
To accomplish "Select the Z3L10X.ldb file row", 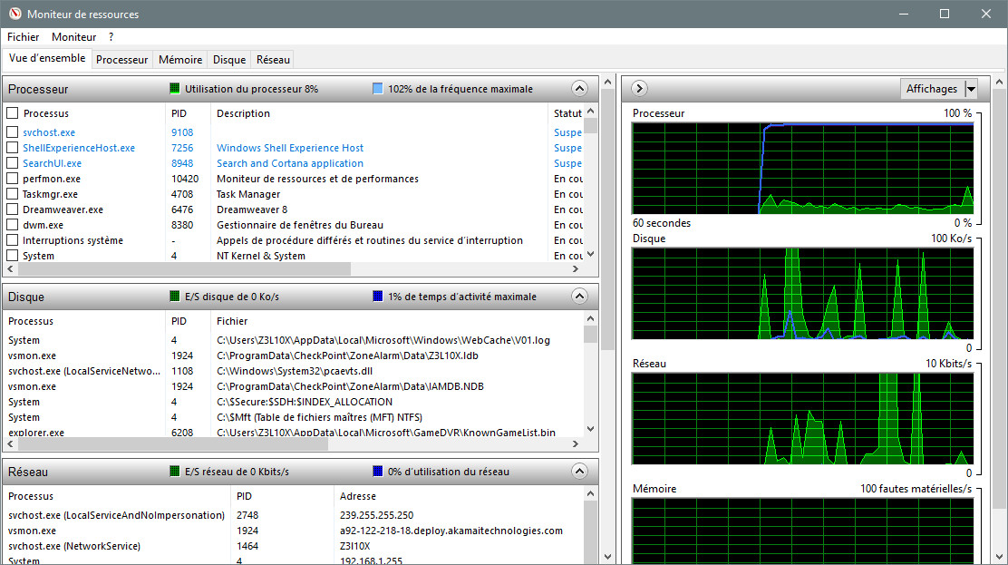I will [347, 356].
